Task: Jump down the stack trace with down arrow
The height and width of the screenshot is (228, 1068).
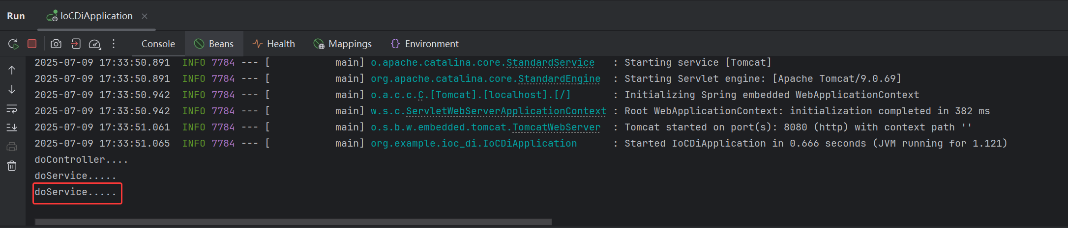Action: click(12, 89)
